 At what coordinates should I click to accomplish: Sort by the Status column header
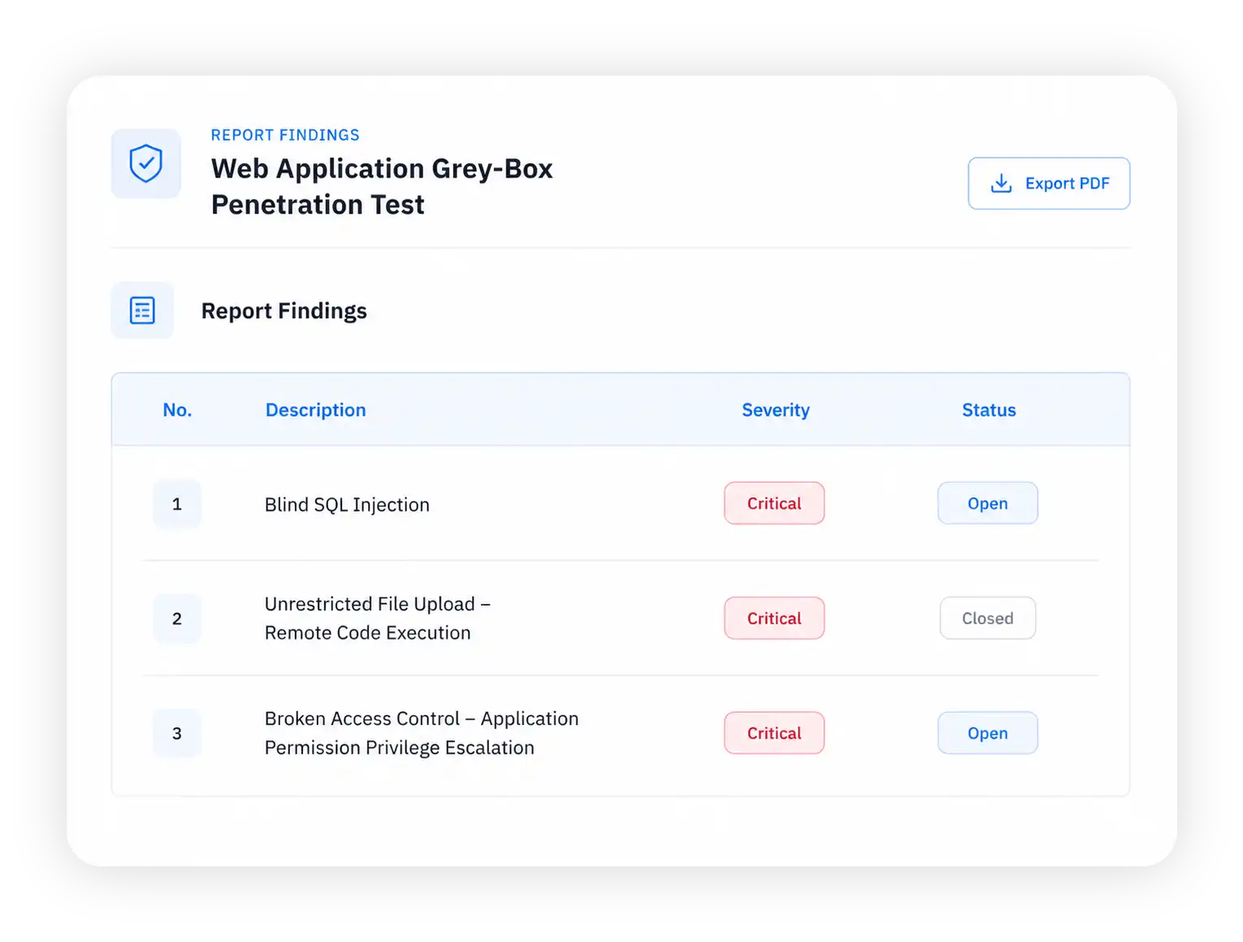(x=989, y=410)
